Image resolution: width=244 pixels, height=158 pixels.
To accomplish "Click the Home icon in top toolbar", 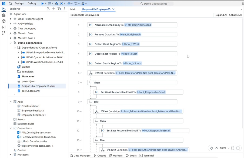I will (x=10, y=4).
